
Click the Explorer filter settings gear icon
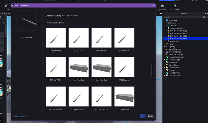161,13
